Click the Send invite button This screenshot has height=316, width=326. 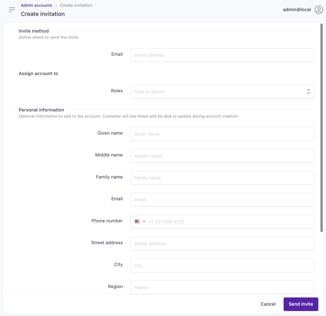point(301,304)
